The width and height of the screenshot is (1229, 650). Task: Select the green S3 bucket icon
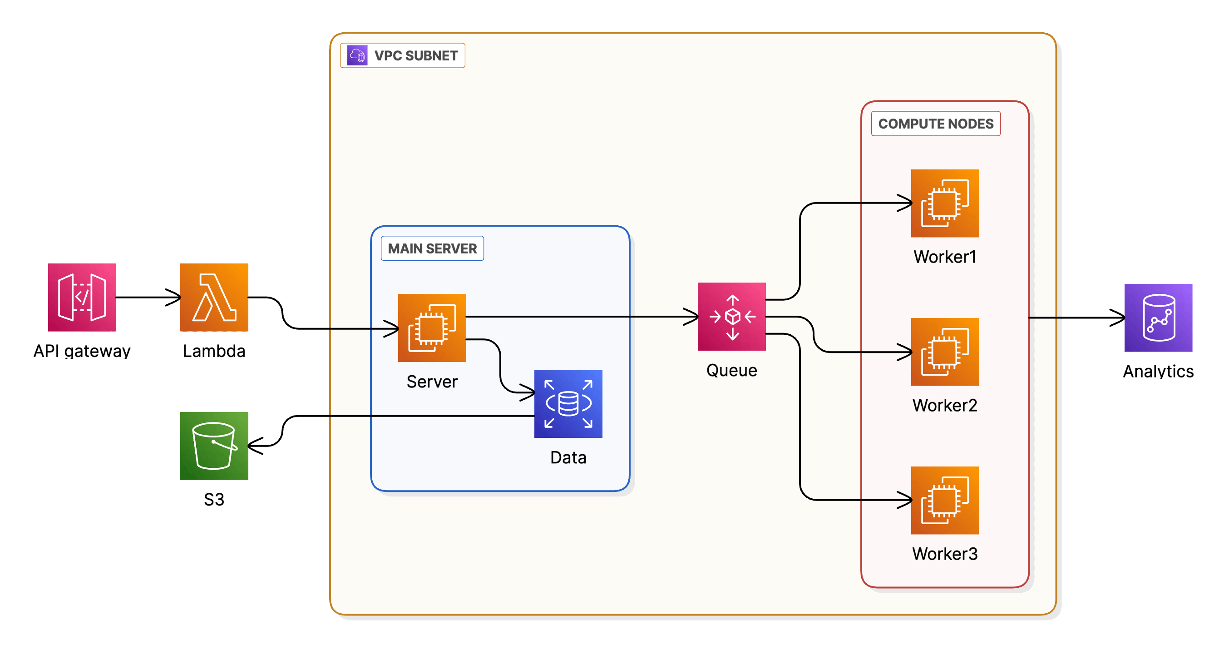(214, 446)
